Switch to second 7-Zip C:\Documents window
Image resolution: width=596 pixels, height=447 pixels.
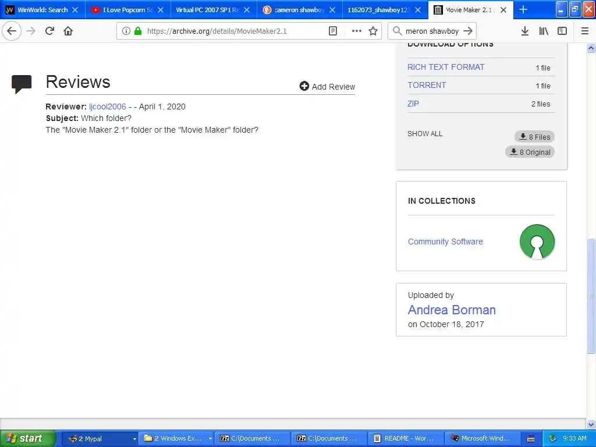[x=329, y=438]
